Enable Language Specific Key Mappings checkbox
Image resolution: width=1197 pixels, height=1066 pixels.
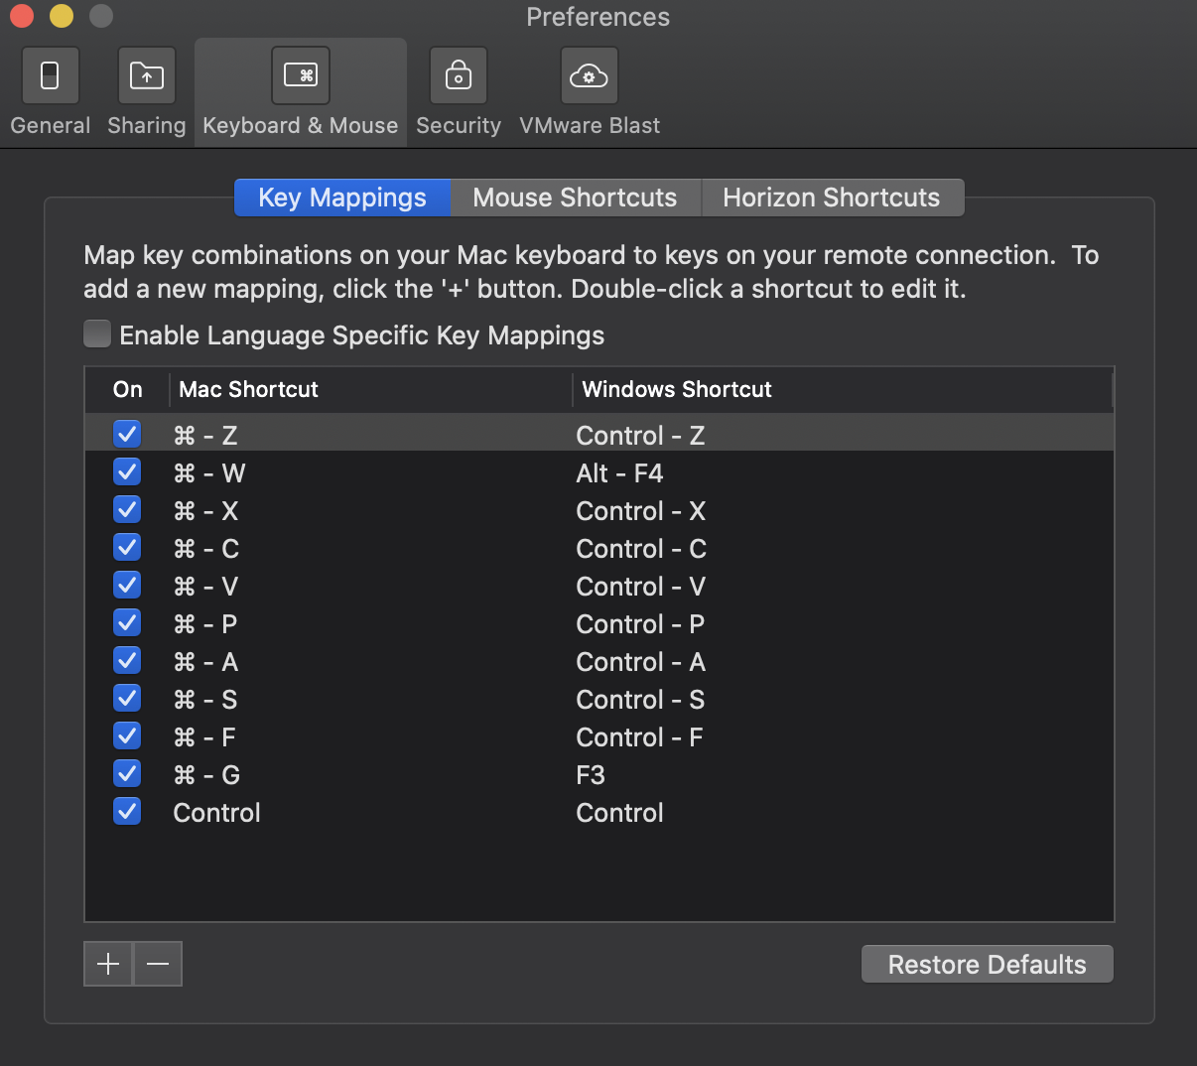[x=97, y=334]
